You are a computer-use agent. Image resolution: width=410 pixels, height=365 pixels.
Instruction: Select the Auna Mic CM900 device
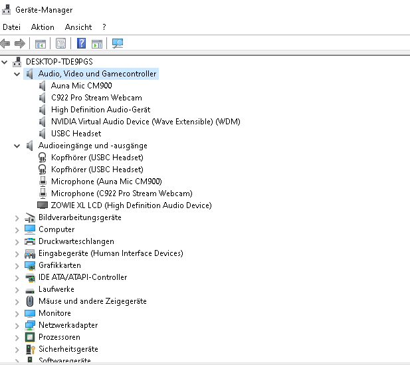[82, 86]
